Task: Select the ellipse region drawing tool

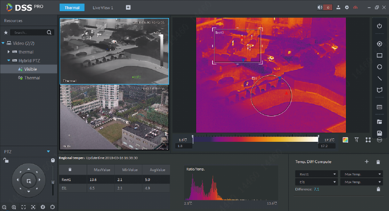Action: 379,67
